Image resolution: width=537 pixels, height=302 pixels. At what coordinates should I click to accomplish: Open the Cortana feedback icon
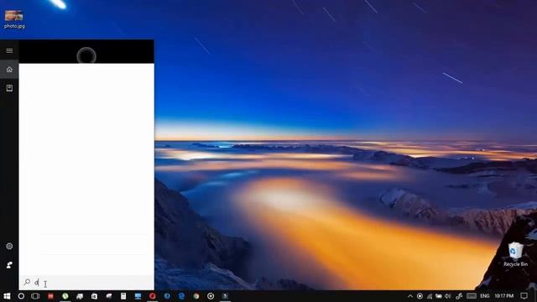tap(9, 265)
